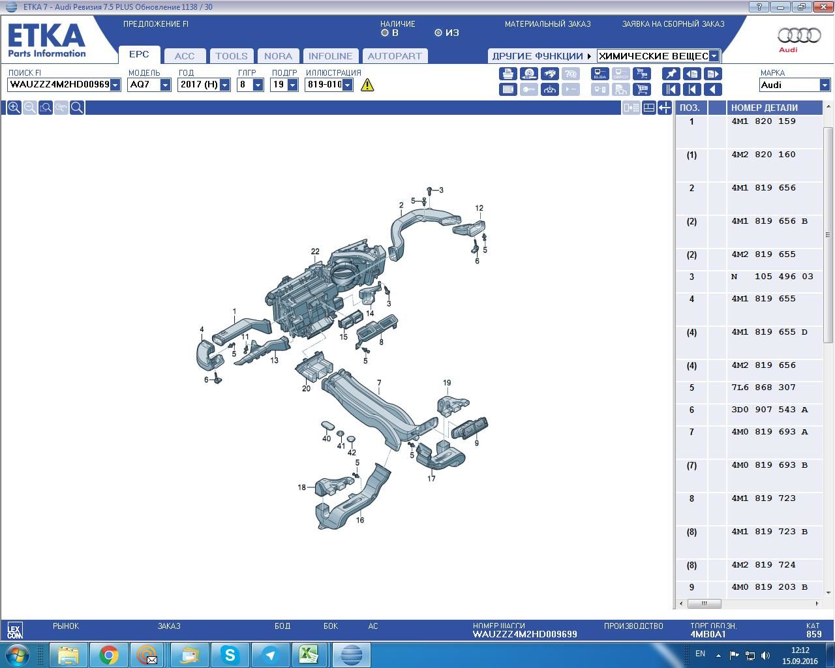Click the grey question-at help icon
The height and width of the screenshot is (668, 835).
click(x=571, y=74)
